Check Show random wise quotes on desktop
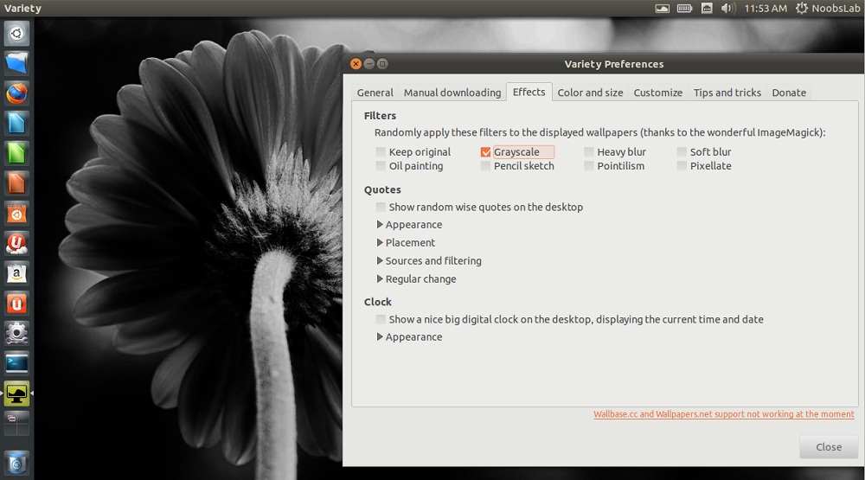Image resolution: width=865 pixels, height=480 pixels. click(x=381, y=207)
